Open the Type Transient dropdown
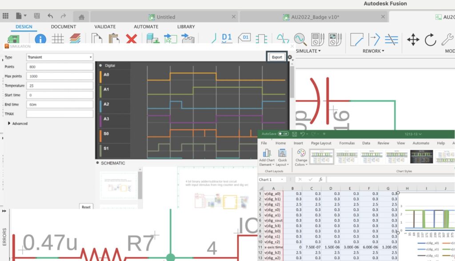The width and height of the screenshot is (455, 261). tap(60, 57)
